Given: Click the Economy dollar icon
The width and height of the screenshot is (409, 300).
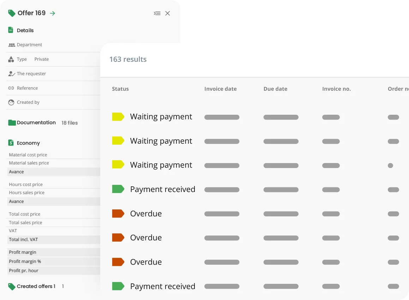Looking at the screenshot, I should coord(10,143).
